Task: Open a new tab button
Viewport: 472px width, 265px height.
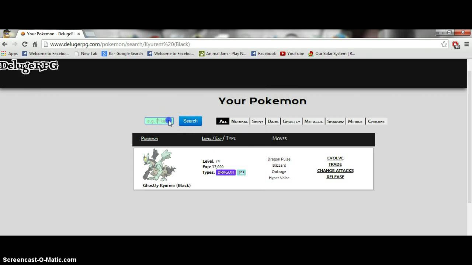Action: coord(90,34)
